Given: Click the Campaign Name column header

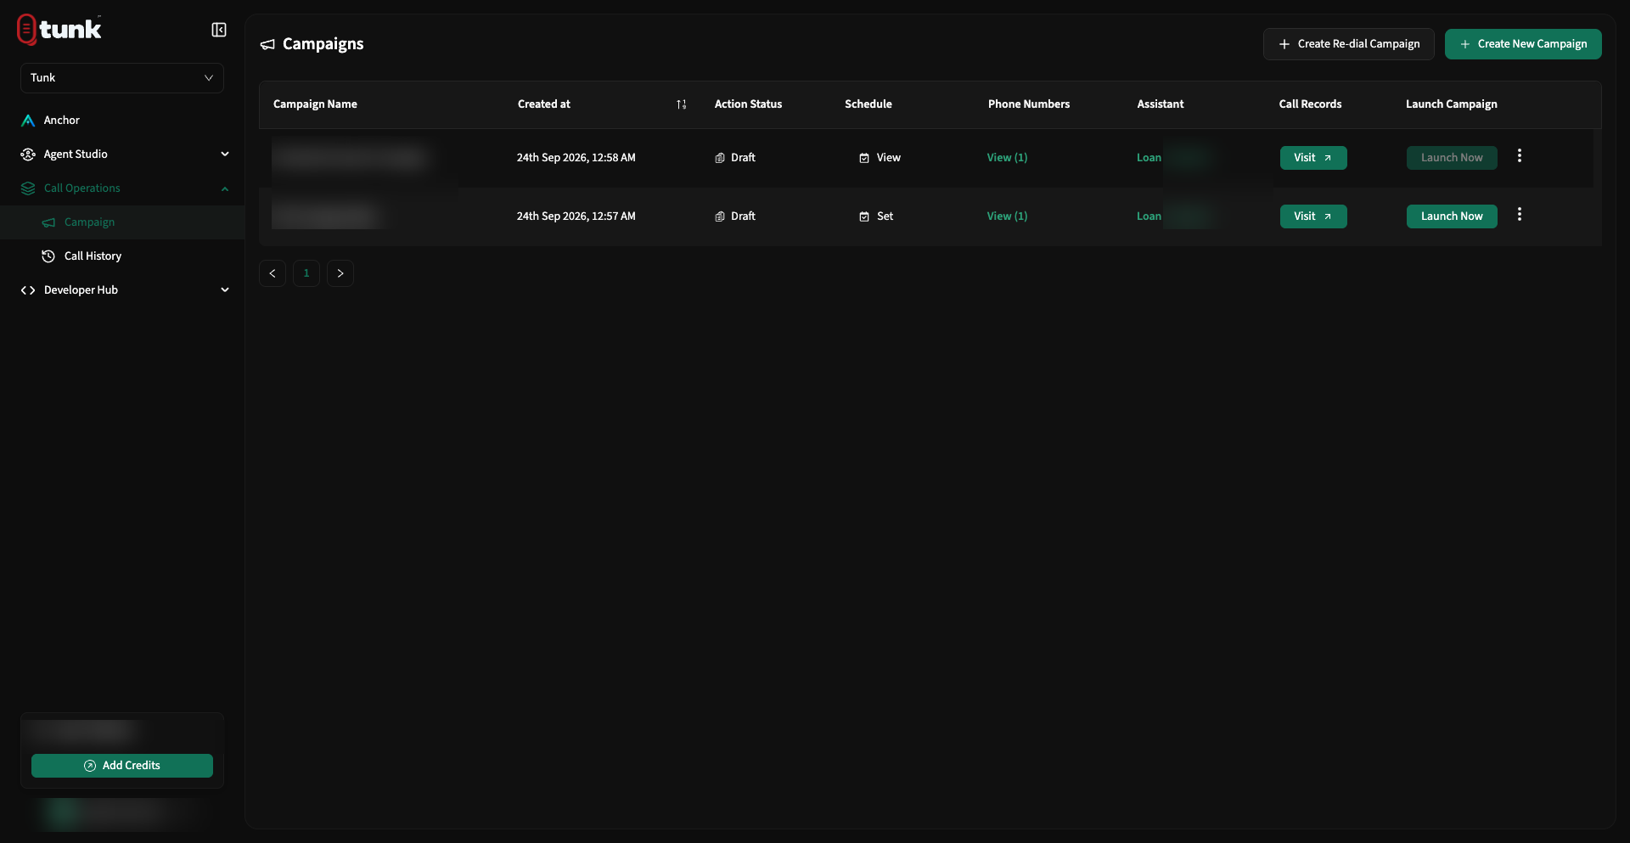Looking at the screenshot, I should [x=315, y=104].
